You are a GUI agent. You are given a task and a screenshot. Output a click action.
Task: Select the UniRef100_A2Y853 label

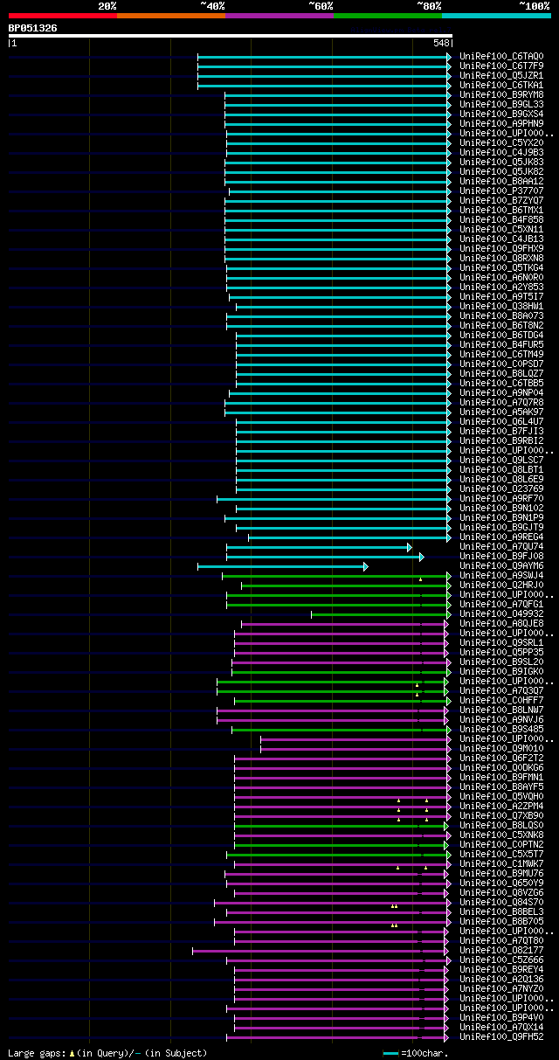pos(501,287)
